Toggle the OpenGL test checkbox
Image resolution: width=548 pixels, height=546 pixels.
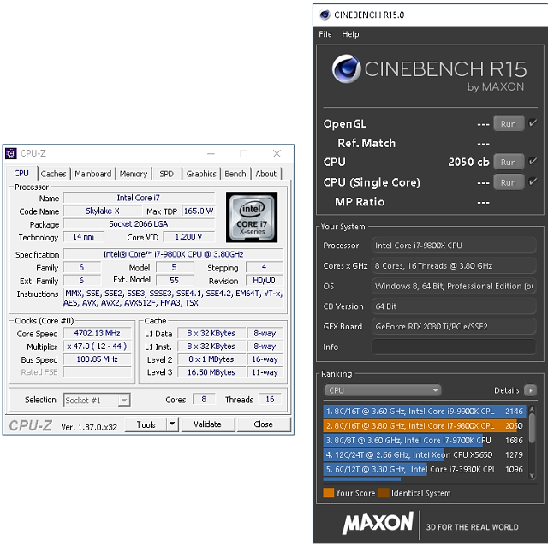tap(533, 123)
